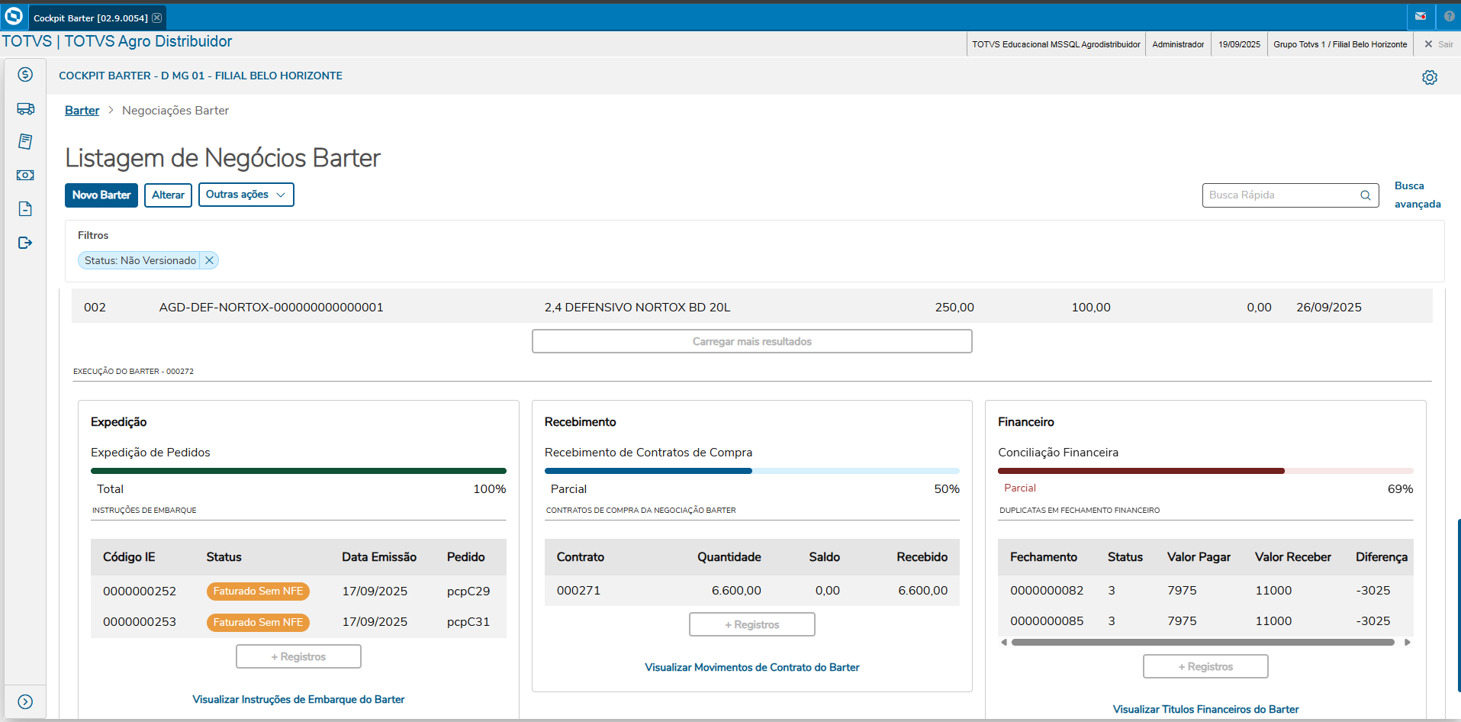
Task: Click the Novo Barter button
Action: (x=101, y=195)
